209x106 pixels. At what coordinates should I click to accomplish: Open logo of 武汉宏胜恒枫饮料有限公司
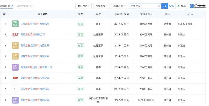click(x=15, y=89)
